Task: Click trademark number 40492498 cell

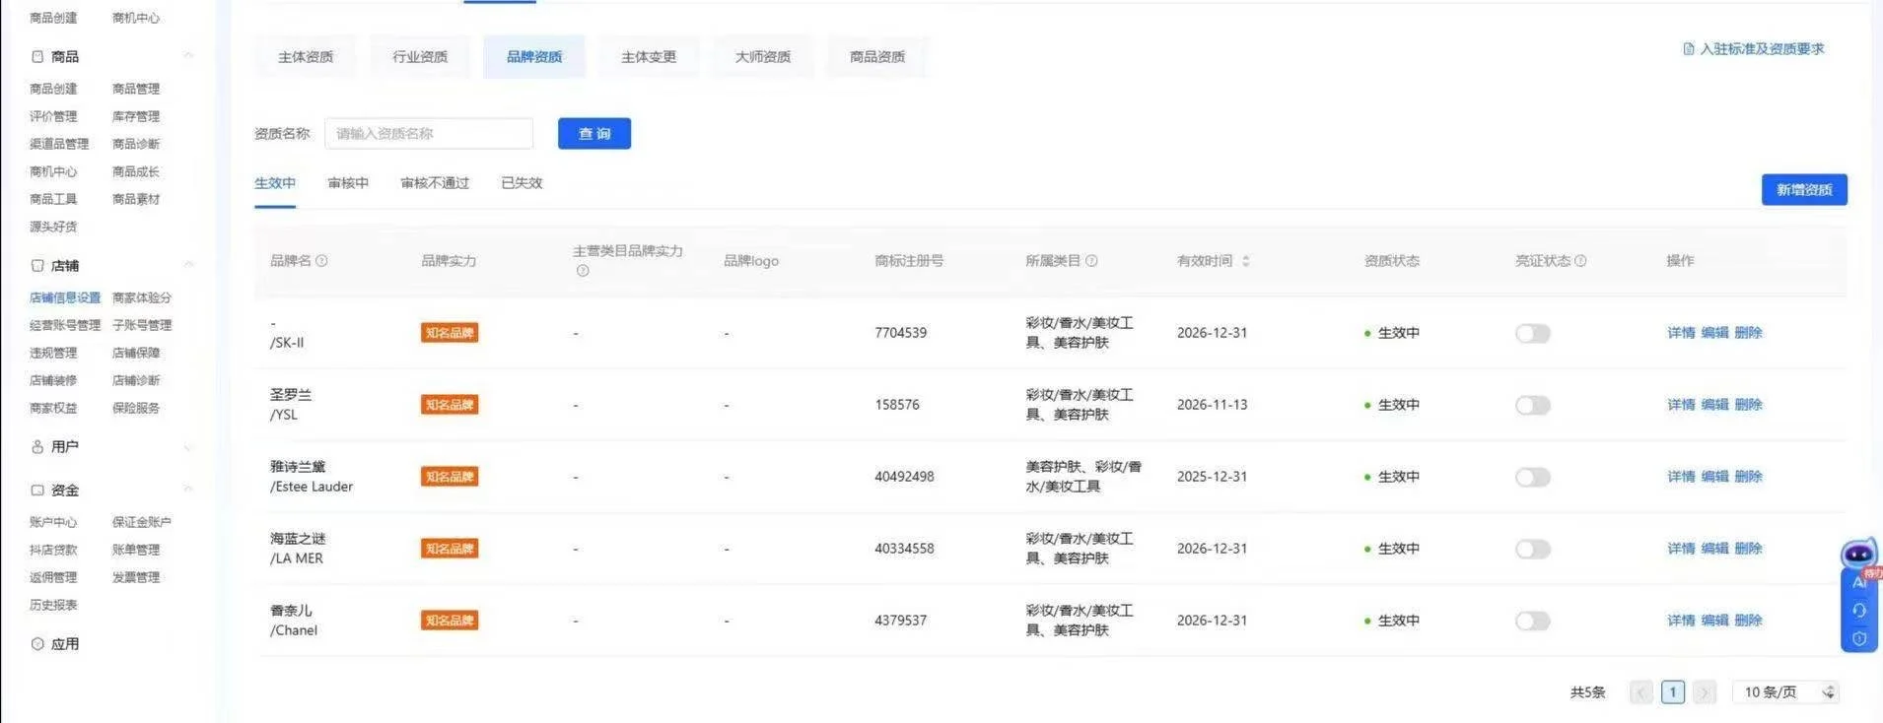Action: pyautogui.click(x=904, y=477)
